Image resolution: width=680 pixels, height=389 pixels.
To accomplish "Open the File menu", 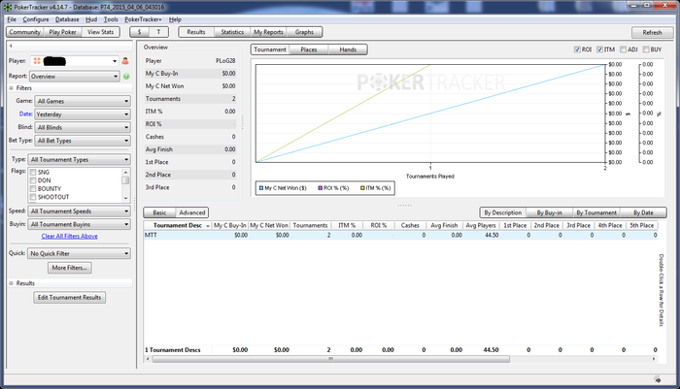I will 12,19.
